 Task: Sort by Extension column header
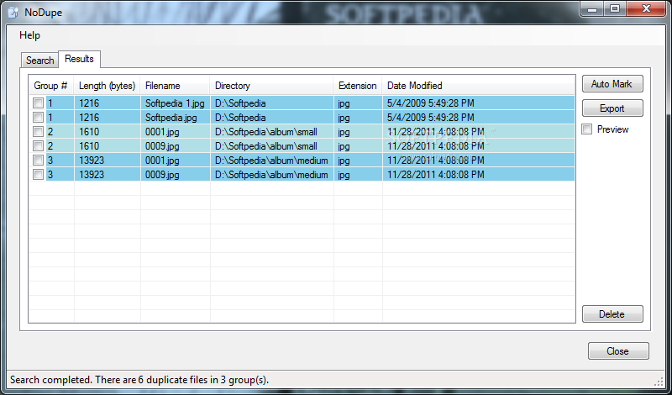pyautogui.click(x=358, y=86)
